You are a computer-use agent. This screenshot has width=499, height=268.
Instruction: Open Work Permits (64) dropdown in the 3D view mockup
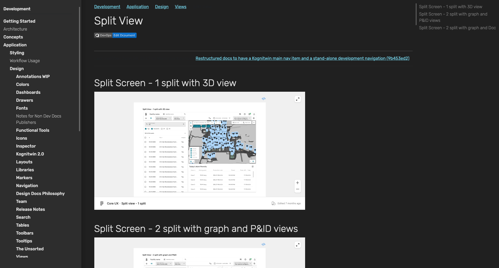[x=163, y=118]
